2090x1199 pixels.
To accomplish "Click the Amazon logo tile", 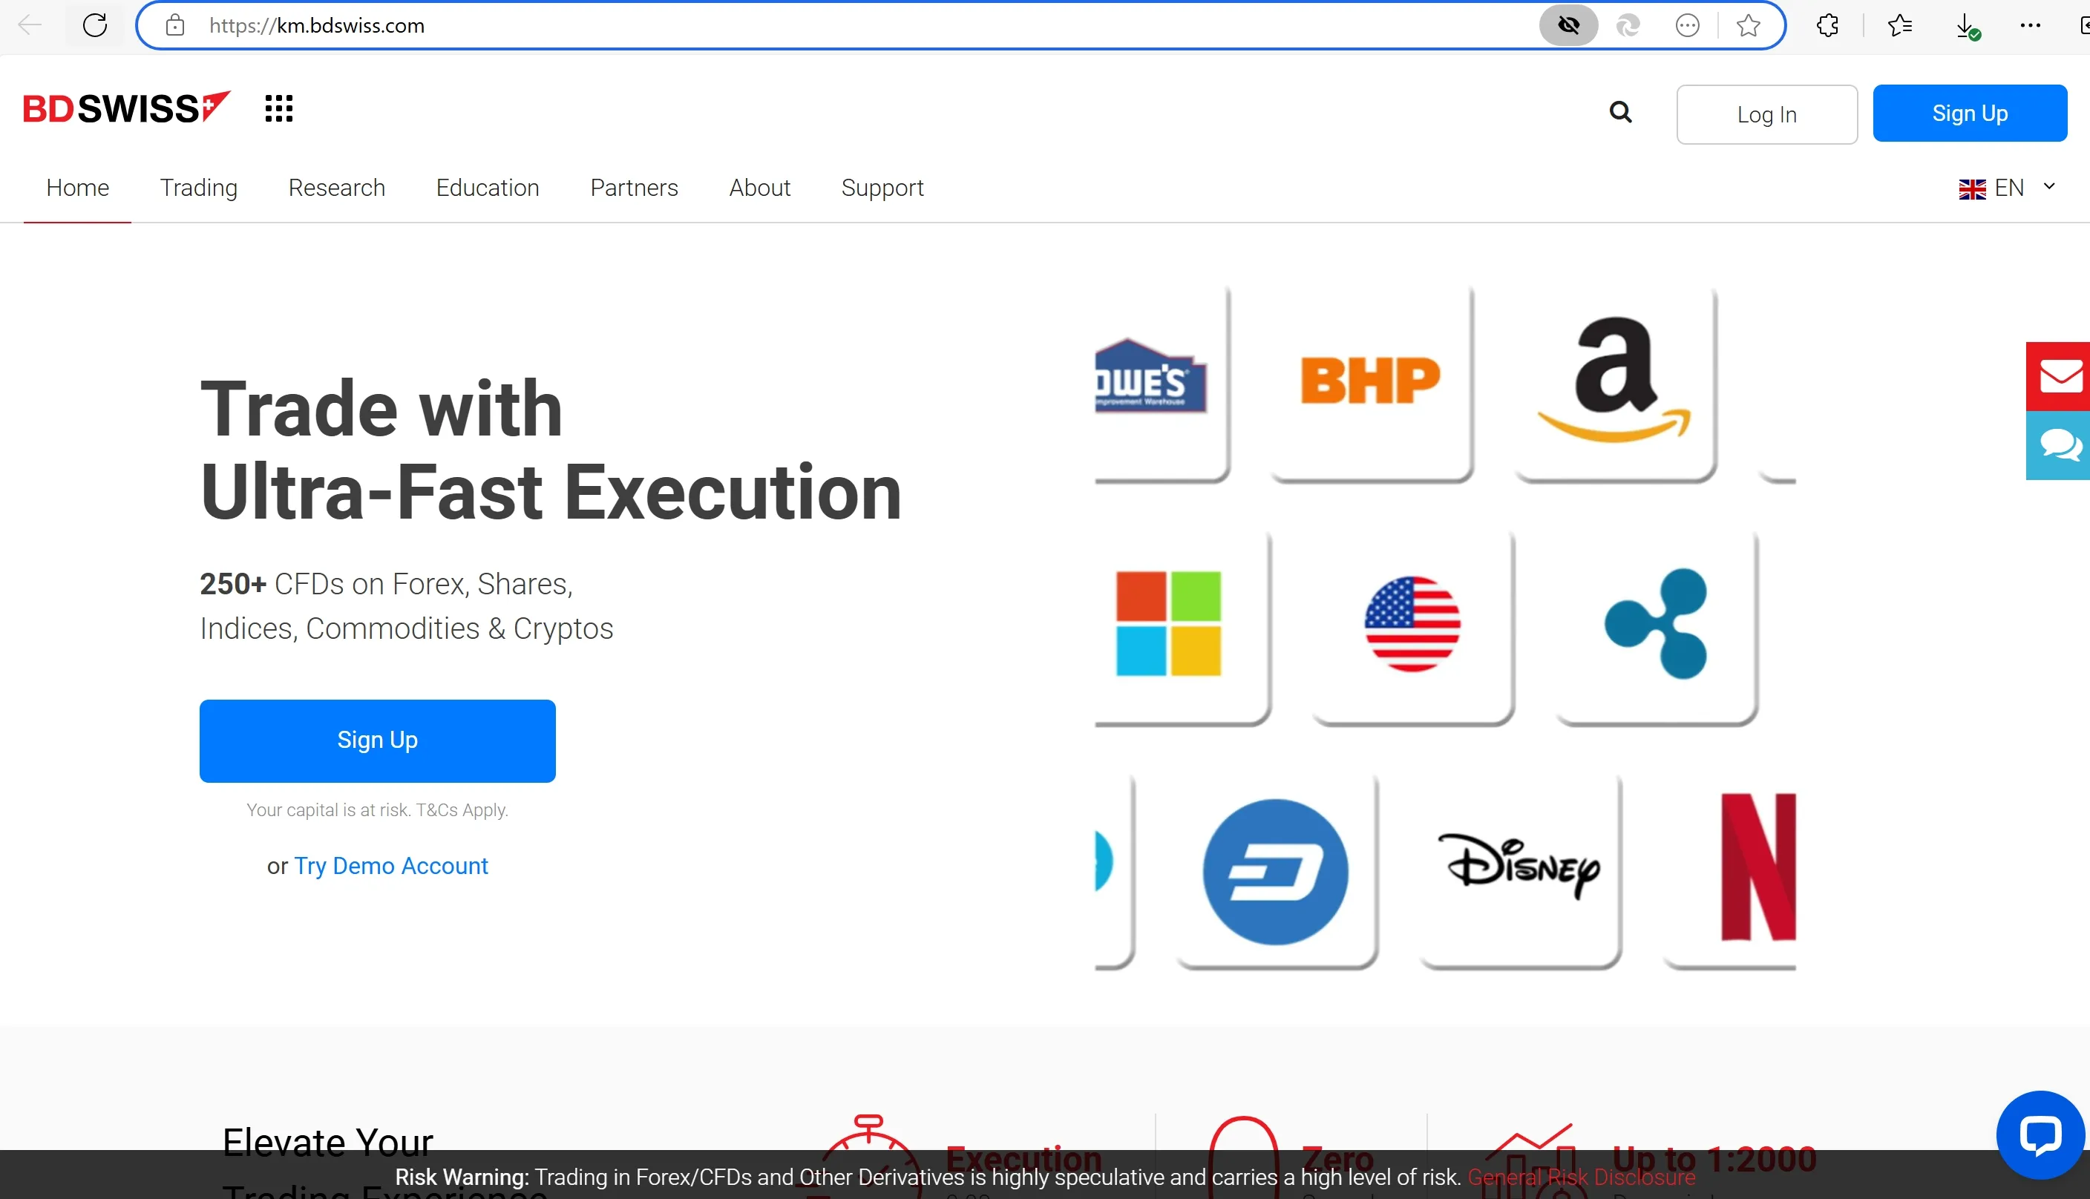I will (1614, 382).
